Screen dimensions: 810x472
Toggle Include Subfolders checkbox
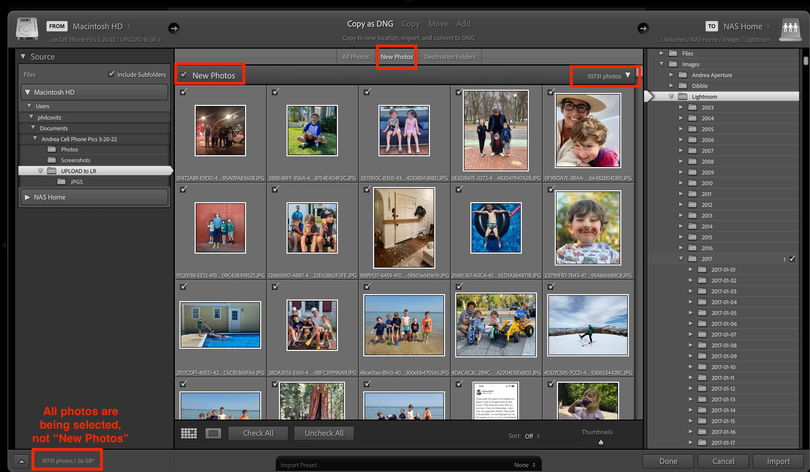click(111, 74)
